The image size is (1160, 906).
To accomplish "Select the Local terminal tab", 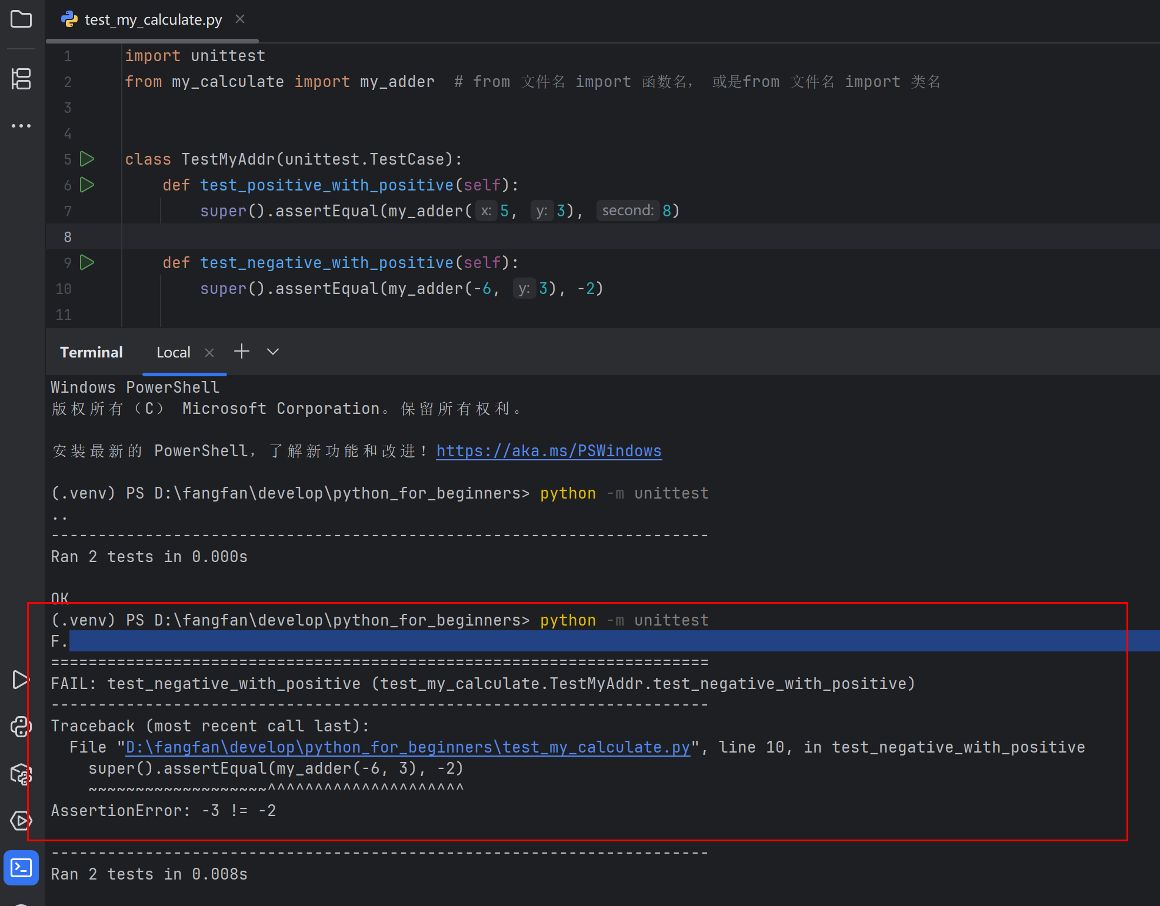I will (x=173, y=353).
